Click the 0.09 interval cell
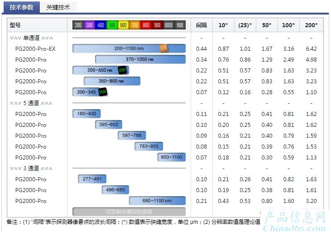Image resolution: width=331 pixels, height=232 pixels. [x=201, y=136]
